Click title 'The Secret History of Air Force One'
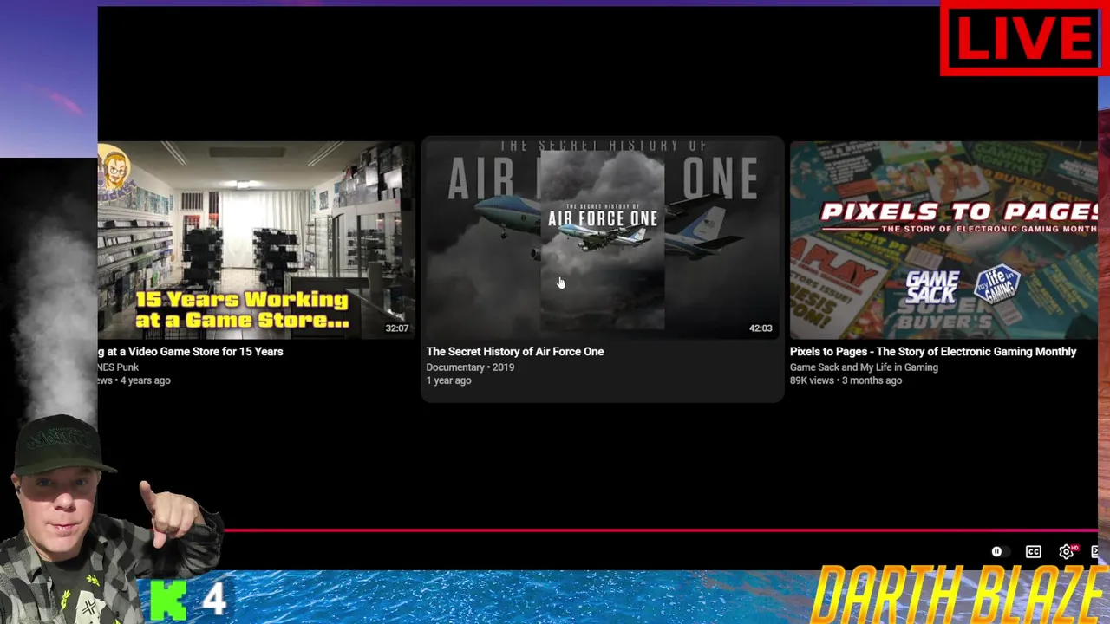This screenshot has height=624, width=1110. coord(515,352)
